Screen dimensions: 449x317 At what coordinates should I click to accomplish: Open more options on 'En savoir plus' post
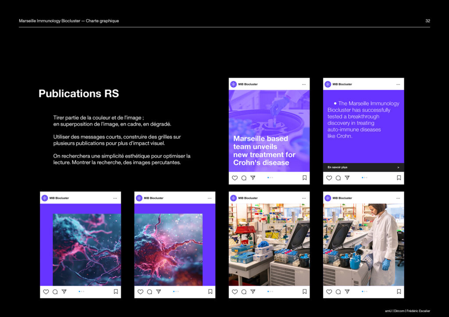click(x=398, y=85)
